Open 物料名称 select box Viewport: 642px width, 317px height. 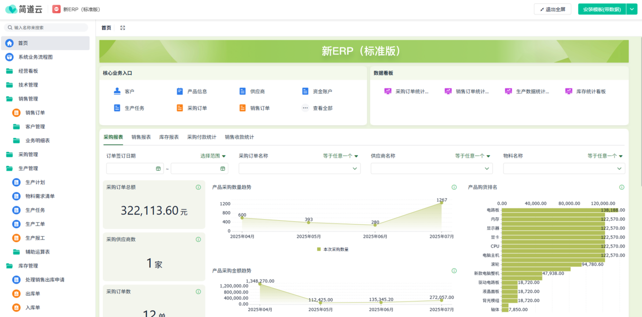pos(564,168)
